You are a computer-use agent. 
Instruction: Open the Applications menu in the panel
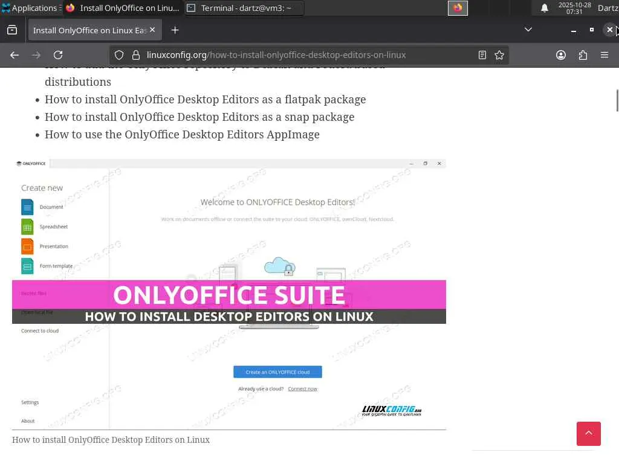[31, 8]
